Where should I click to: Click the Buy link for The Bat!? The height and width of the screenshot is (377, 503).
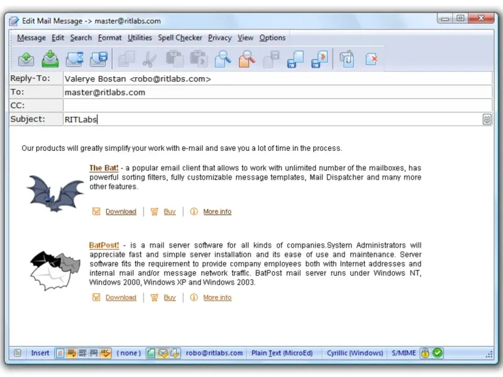pyautogui.click(x=170, y=212)
